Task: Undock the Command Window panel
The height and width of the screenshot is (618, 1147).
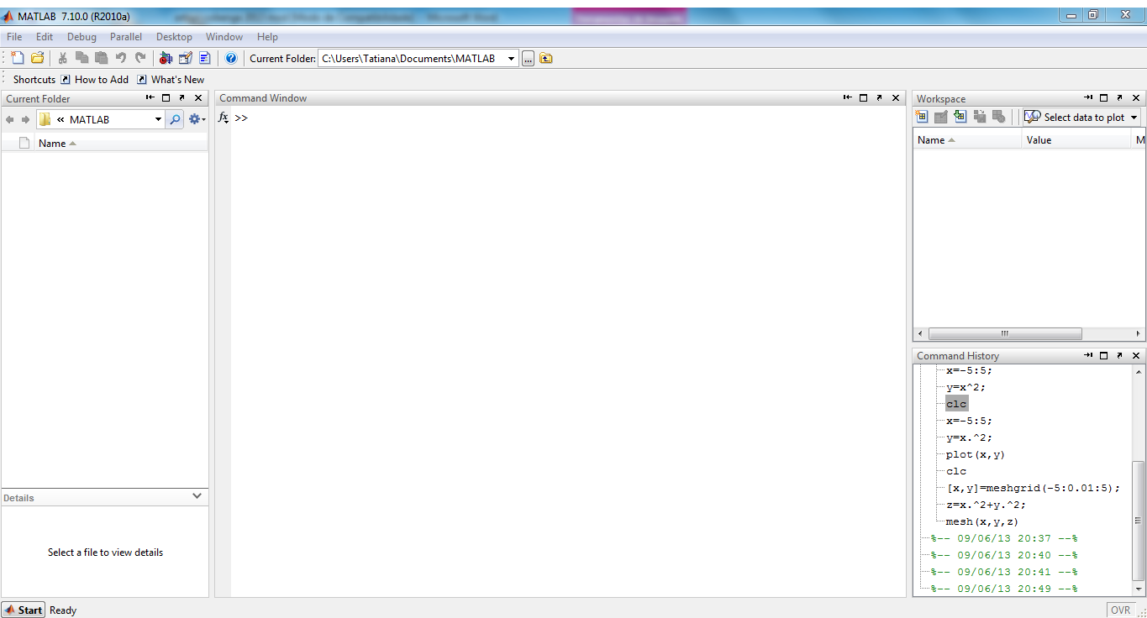Action: point(880,98)
